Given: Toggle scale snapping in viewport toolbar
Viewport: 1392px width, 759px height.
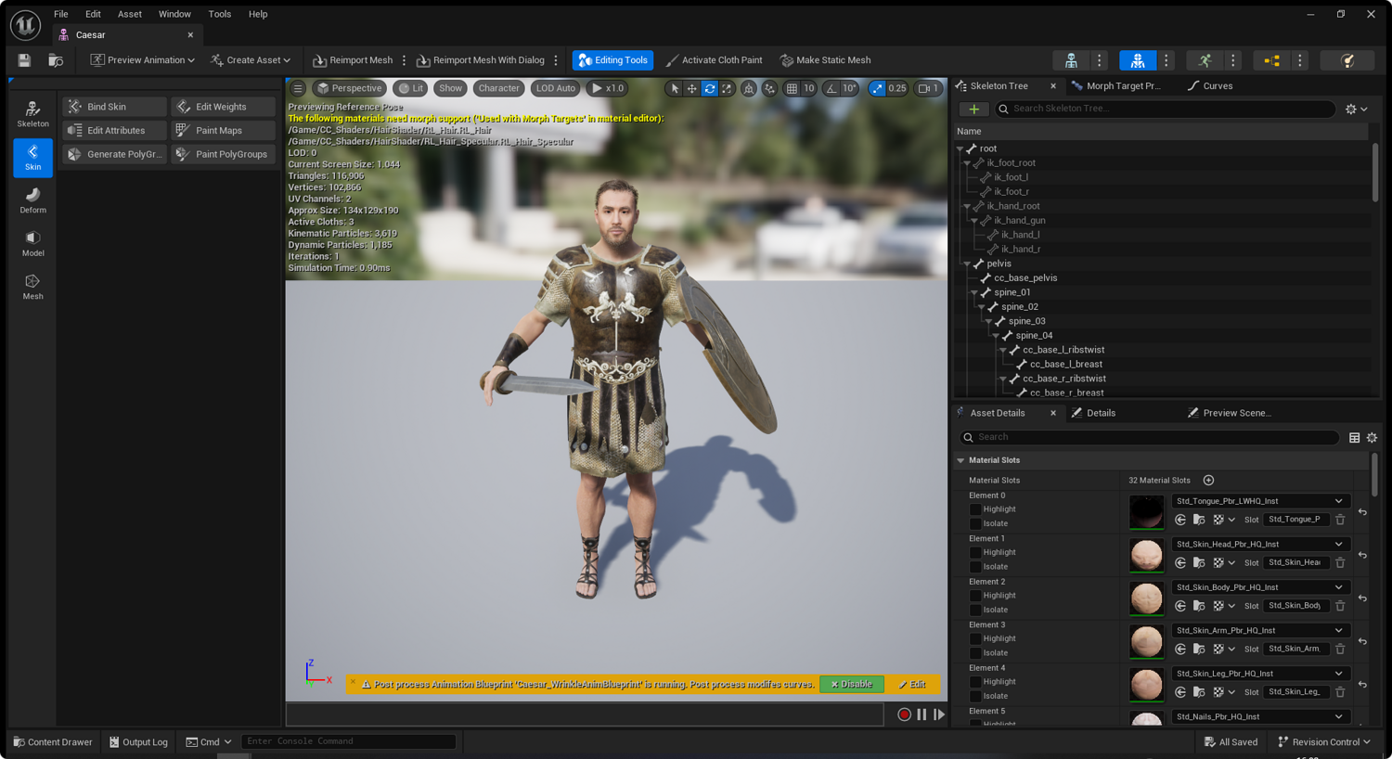Looking at the screenshot, I should pyautogui.click(x=877, y=88).
